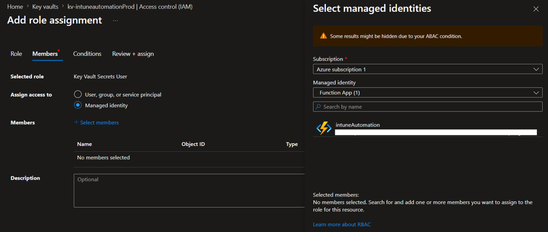Open the Managed identity type dropdown

(427, 92)
